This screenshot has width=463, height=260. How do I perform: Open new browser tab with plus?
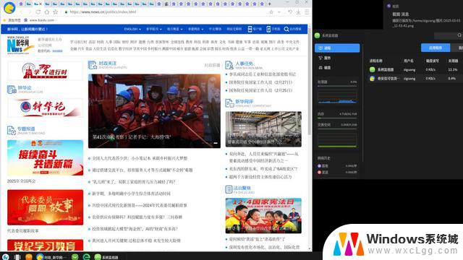tap(269, 4)
